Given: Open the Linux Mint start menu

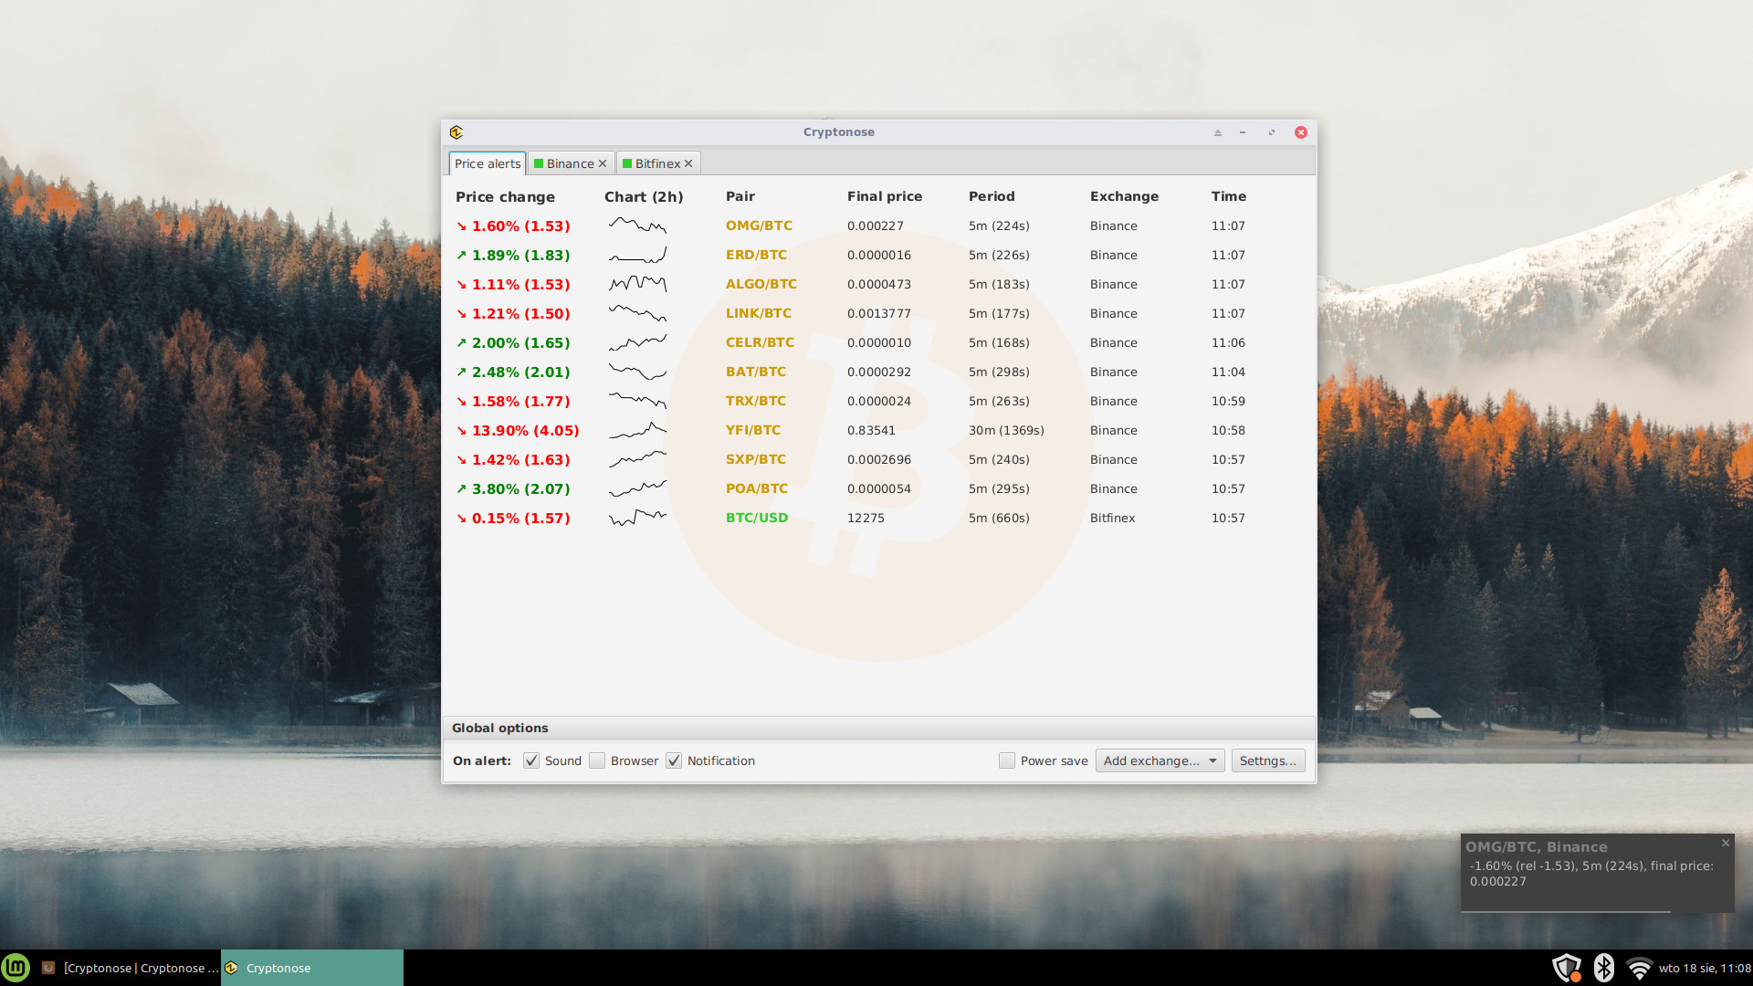Looking at the screenshot, I should click(x=16, y=968).
